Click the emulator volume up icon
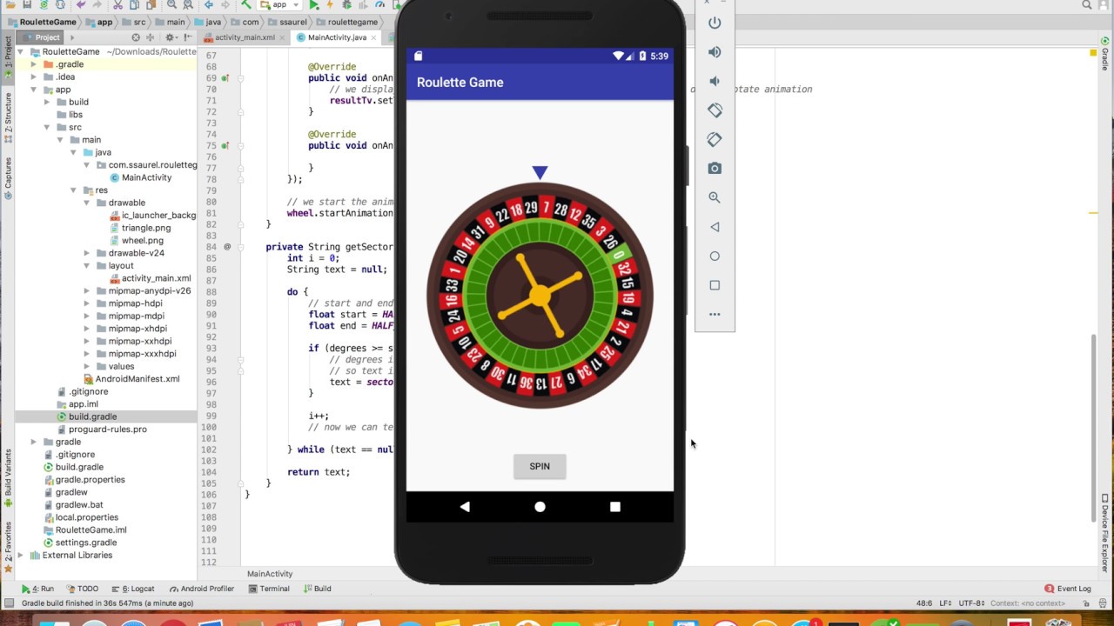Image resolution: width=1114 pixels, height=626 pixels. pos(715,52)
